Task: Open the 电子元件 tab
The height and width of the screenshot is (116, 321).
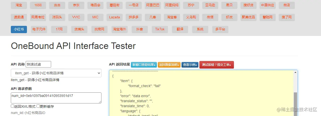Action: point(39,29)
